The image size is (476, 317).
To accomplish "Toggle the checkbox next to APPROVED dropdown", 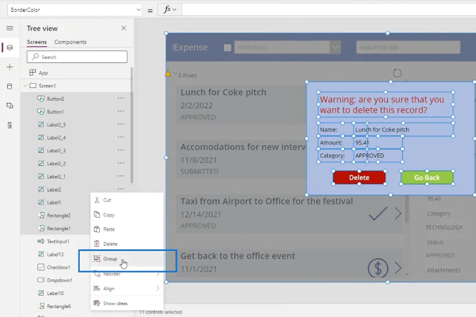I will 227,48.
